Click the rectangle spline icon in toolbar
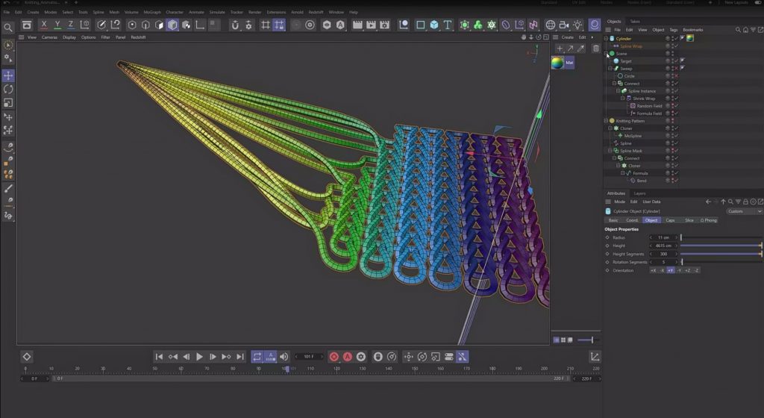This screenshot has height=418, width=764. [420, 25]
